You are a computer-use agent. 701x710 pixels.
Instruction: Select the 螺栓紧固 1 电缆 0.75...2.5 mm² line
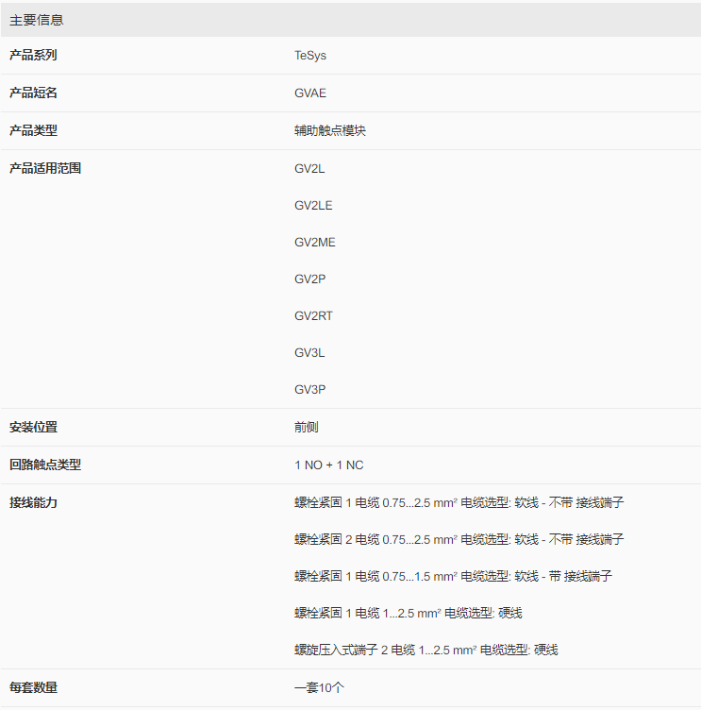tap(459, 502)
